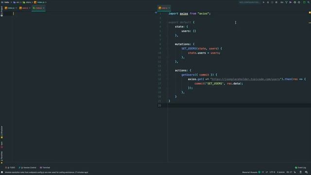
Task: Click the far-right status bar notifications icon
Action: (x=306, y=172)
